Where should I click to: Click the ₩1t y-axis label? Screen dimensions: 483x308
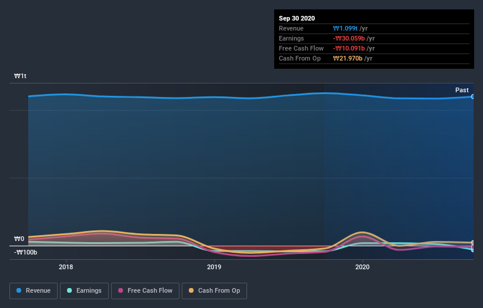[x=20, y=76]
